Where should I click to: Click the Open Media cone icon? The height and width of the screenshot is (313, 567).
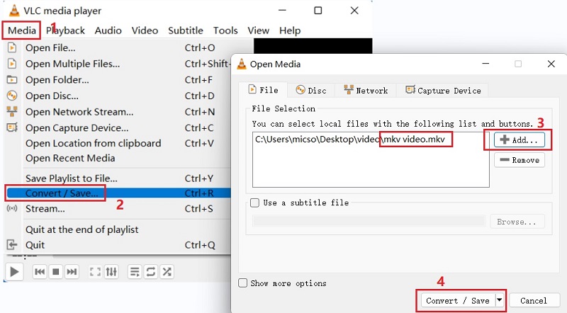coord(242,64)
